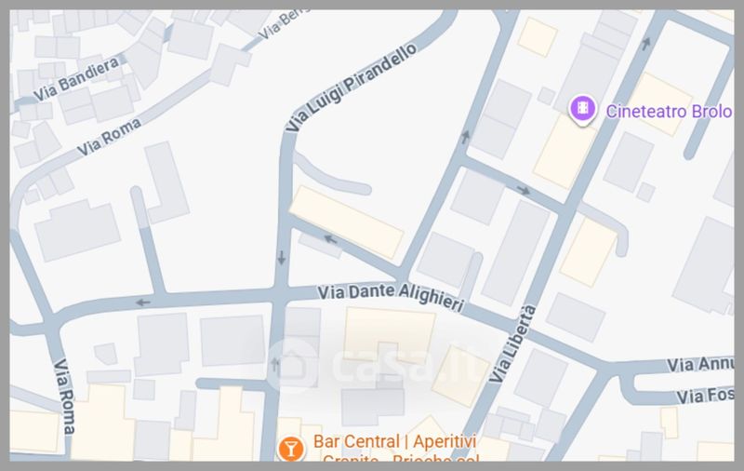
Task: Click the left one-way arrow on Via Dante Alighieri
Action: coord(143,303)
